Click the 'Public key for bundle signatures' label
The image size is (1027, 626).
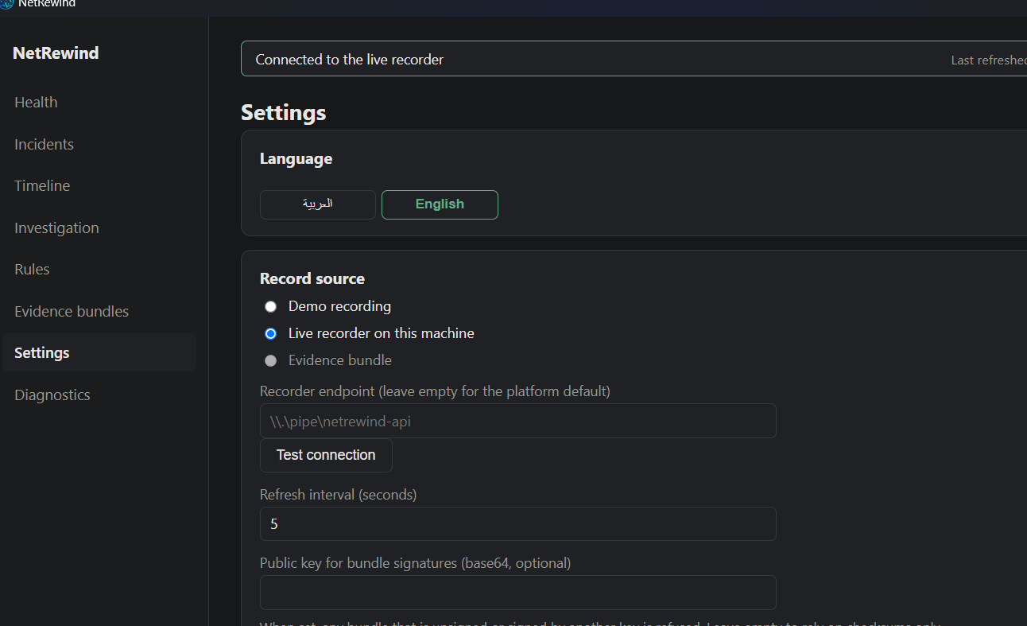(415, 563)
